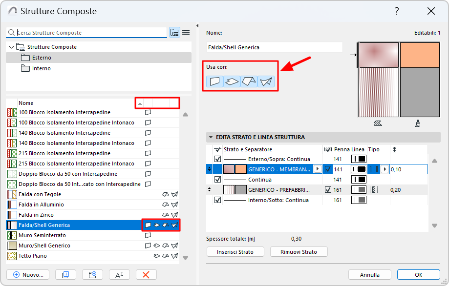The image size is (449, 286).
Task: Click the help question mark icon
Action: [x=397, y=11]
